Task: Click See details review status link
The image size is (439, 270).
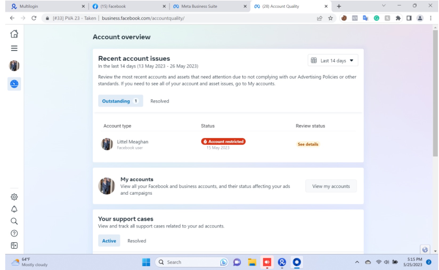Action: [308, 144]
